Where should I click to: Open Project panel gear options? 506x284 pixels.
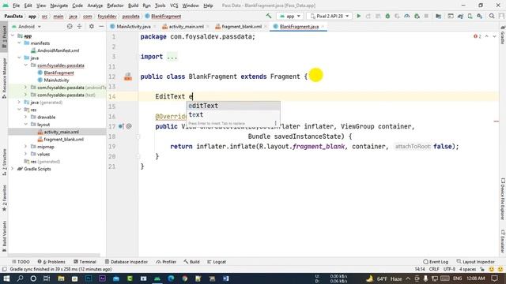coord(92,26)
